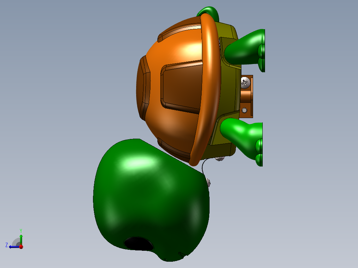
Task: Select the black eye socket on head
Action: tap(139, 243)
